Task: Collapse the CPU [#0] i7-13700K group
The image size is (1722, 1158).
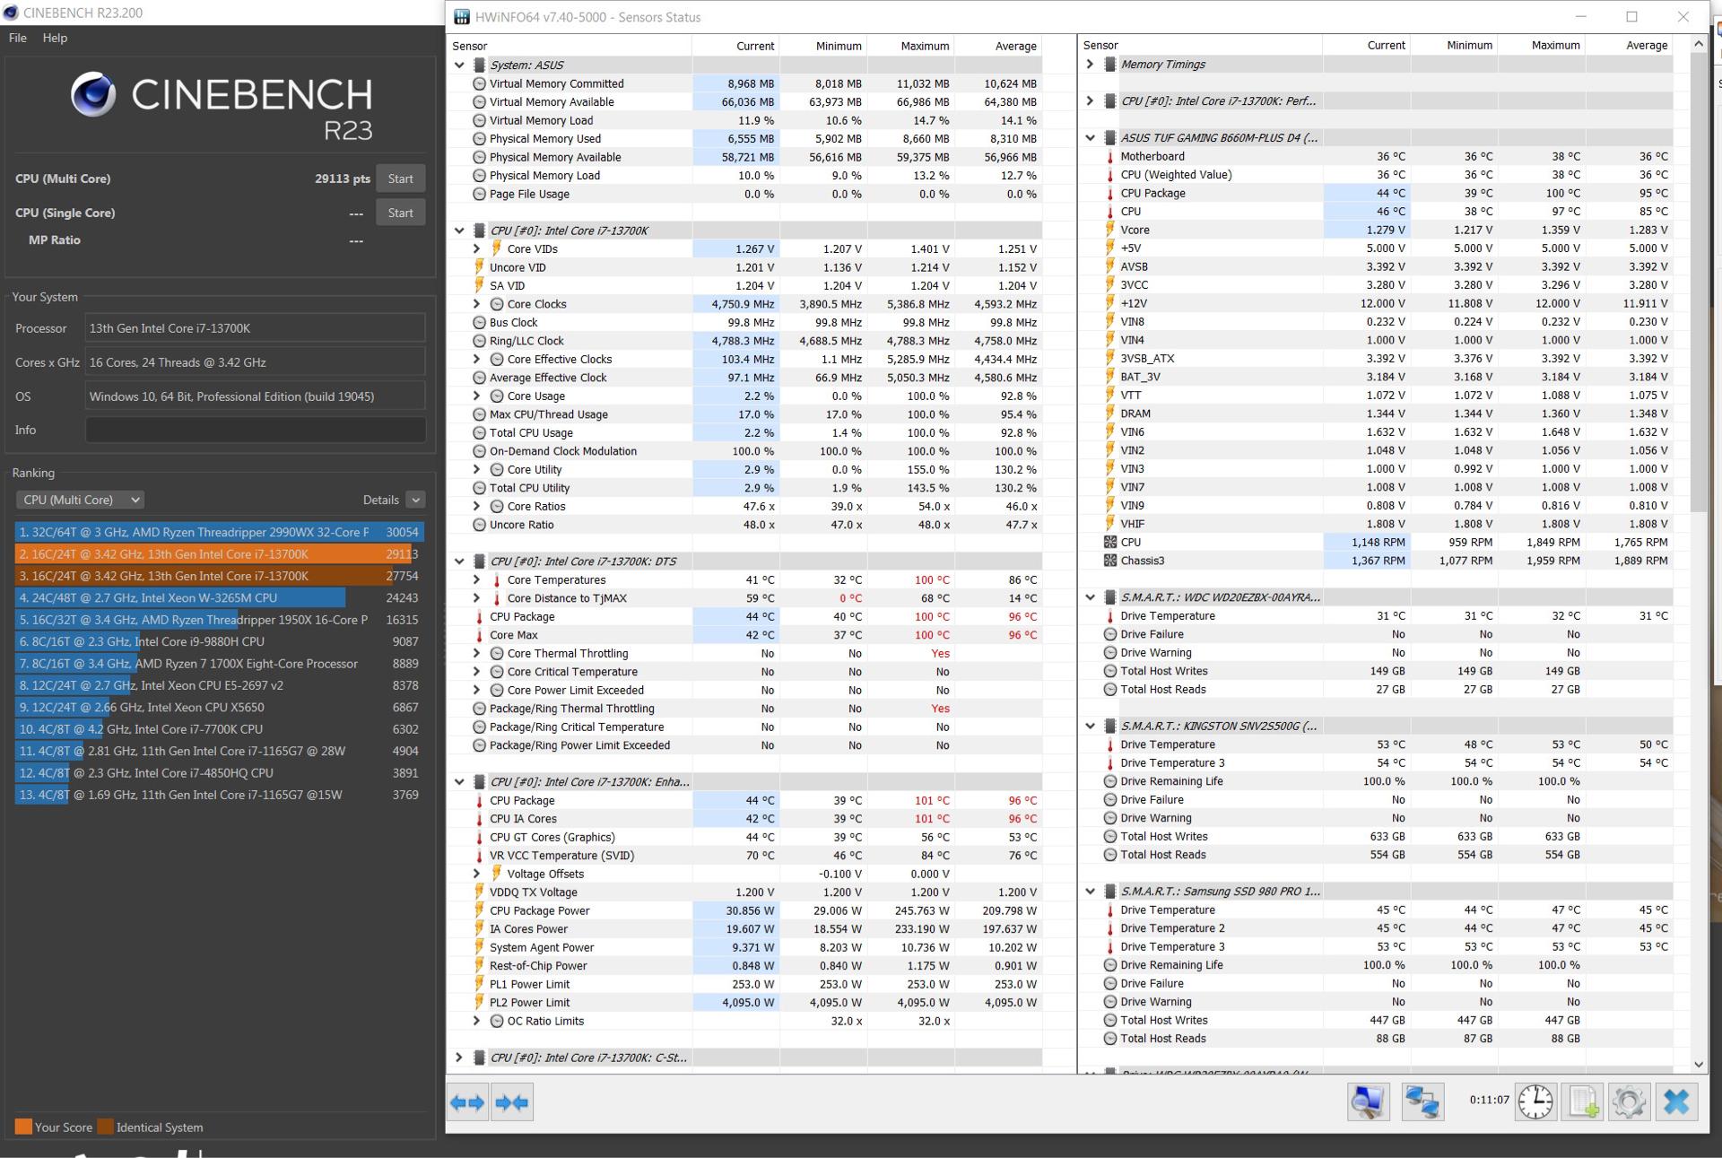Action: click(460, 231)
